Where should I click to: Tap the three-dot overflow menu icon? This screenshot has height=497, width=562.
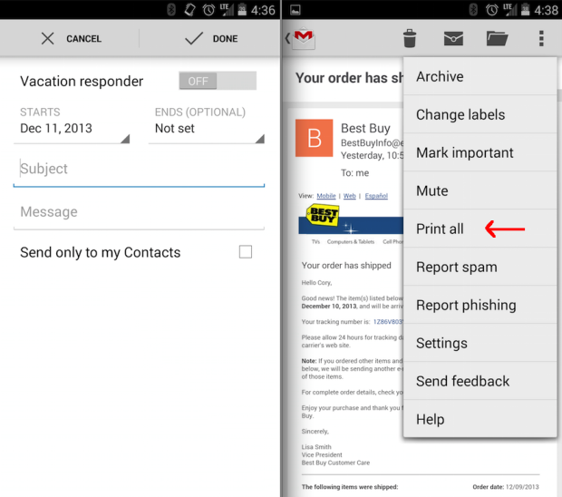click(541, 38)
